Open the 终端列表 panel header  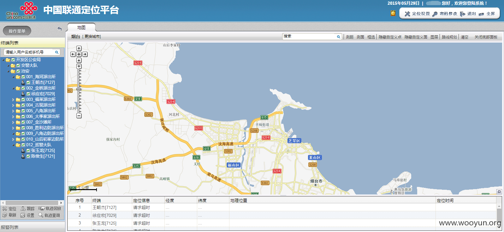tap(33, 43)
